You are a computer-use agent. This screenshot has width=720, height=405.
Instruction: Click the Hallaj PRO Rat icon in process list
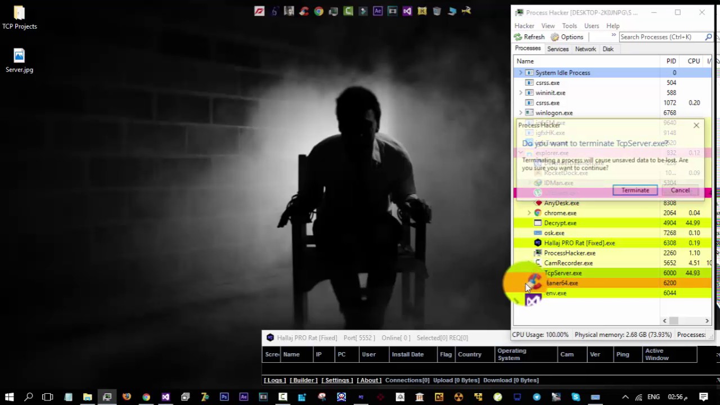(x=538, y=243)
